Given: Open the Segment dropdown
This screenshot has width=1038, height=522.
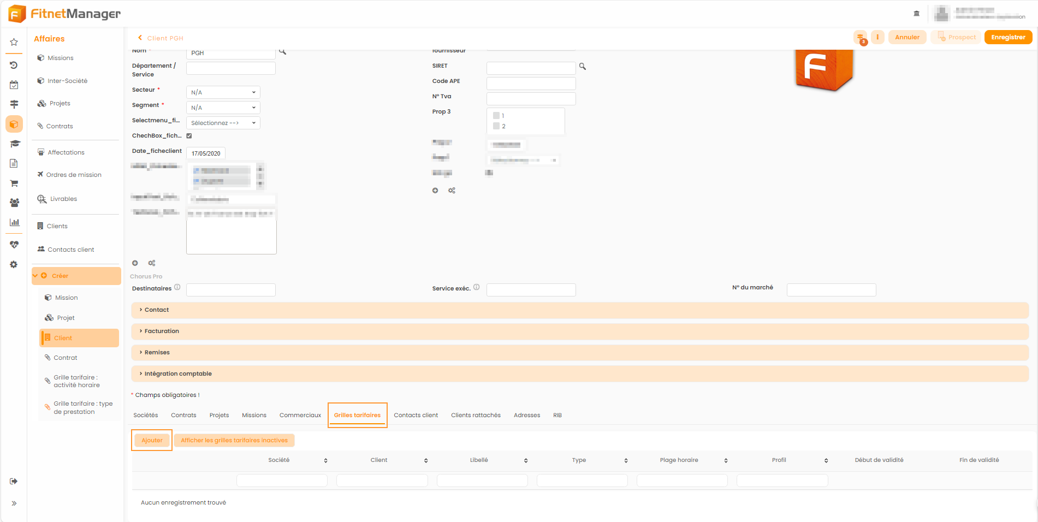Looking at the screenshot, I should click(x=223, y=108).
